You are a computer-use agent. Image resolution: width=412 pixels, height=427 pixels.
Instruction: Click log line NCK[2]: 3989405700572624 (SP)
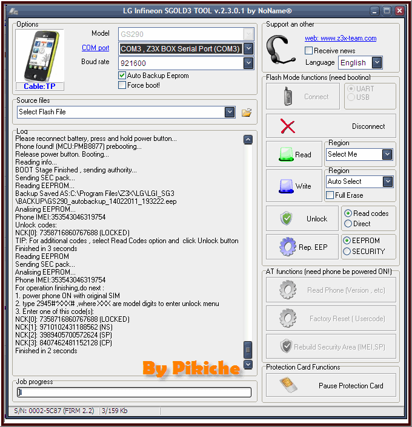(x=64, y=335)
